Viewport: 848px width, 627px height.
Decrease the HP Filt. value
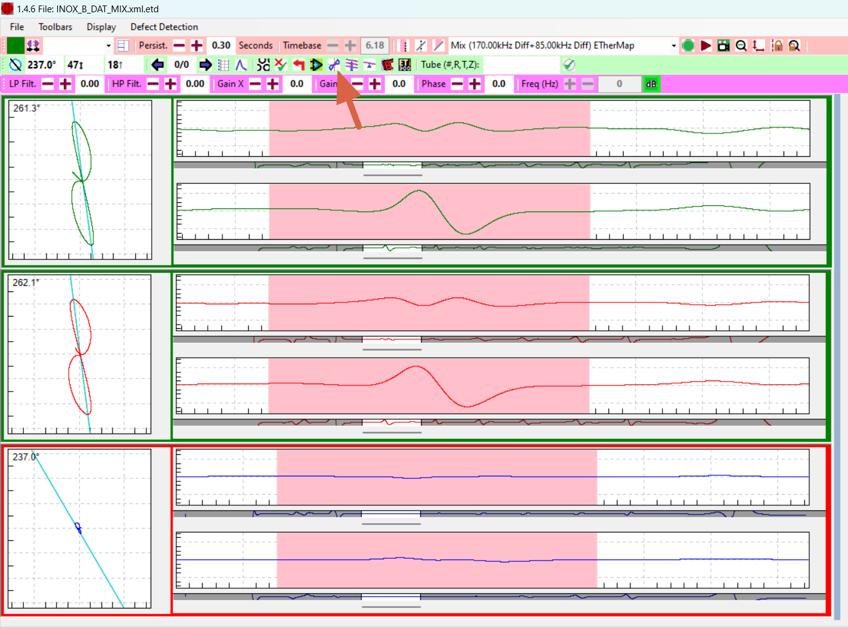pos(153,84)
